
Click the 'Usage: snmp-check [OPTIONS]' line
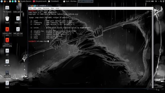coord(49,18)
